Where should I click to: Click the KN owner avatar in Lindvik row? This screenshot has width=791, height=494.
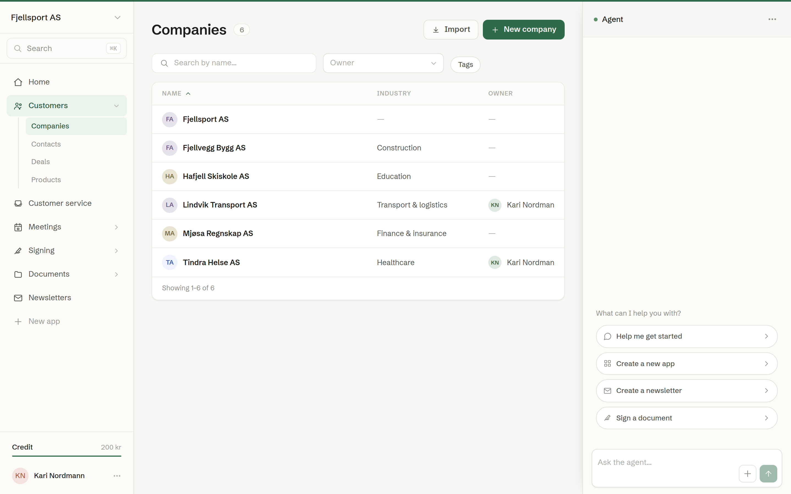point(495,205)
